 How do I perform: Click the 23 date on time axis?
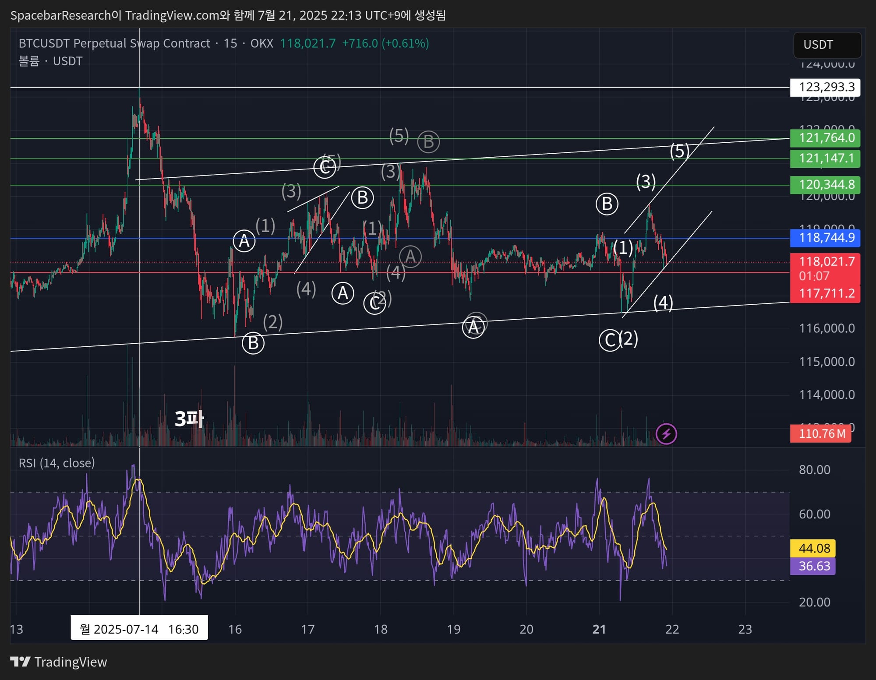click(745, 629)
